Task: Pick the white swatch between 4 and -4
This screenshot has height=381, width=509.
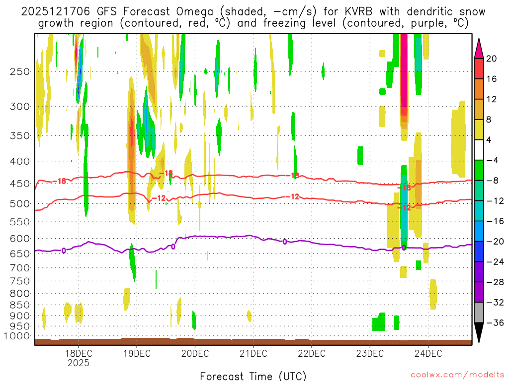Action: click(x=479, y=150)
